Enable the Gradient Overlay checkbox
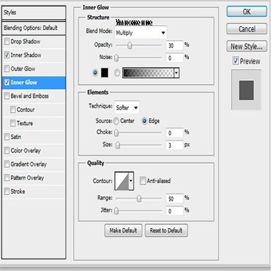 pyautogui.click(x=7, y=164)
